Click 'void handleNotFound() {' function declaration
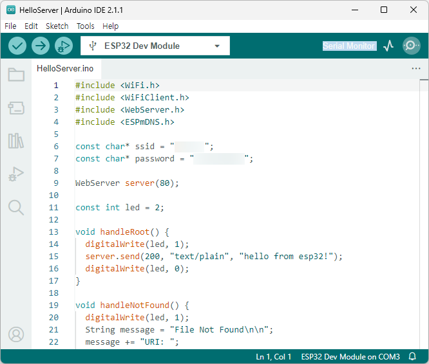This screenshot has width=429, height=364. (x=132, y=305)
